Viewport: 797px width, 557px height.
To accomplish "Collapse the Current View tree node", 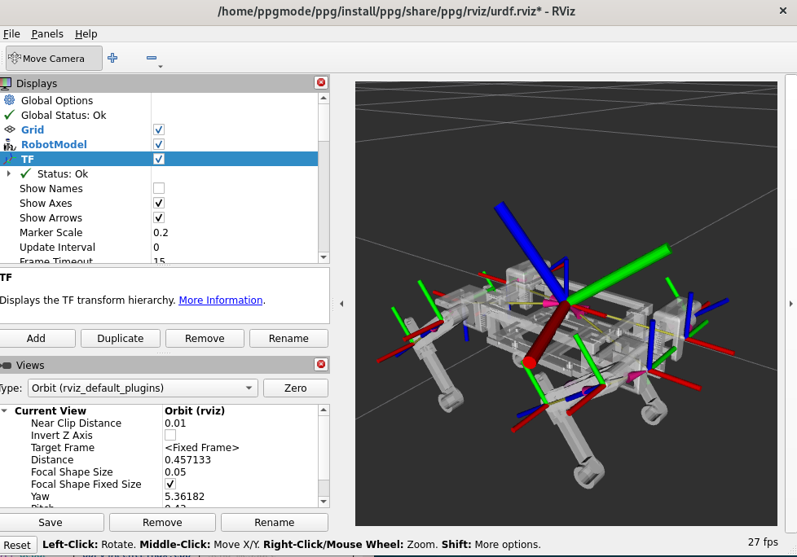I will tap(4, 410).
